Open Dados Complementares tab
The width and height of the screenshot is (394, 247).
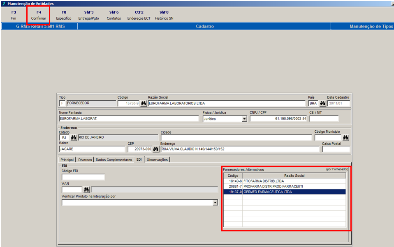tap(114, 160)
